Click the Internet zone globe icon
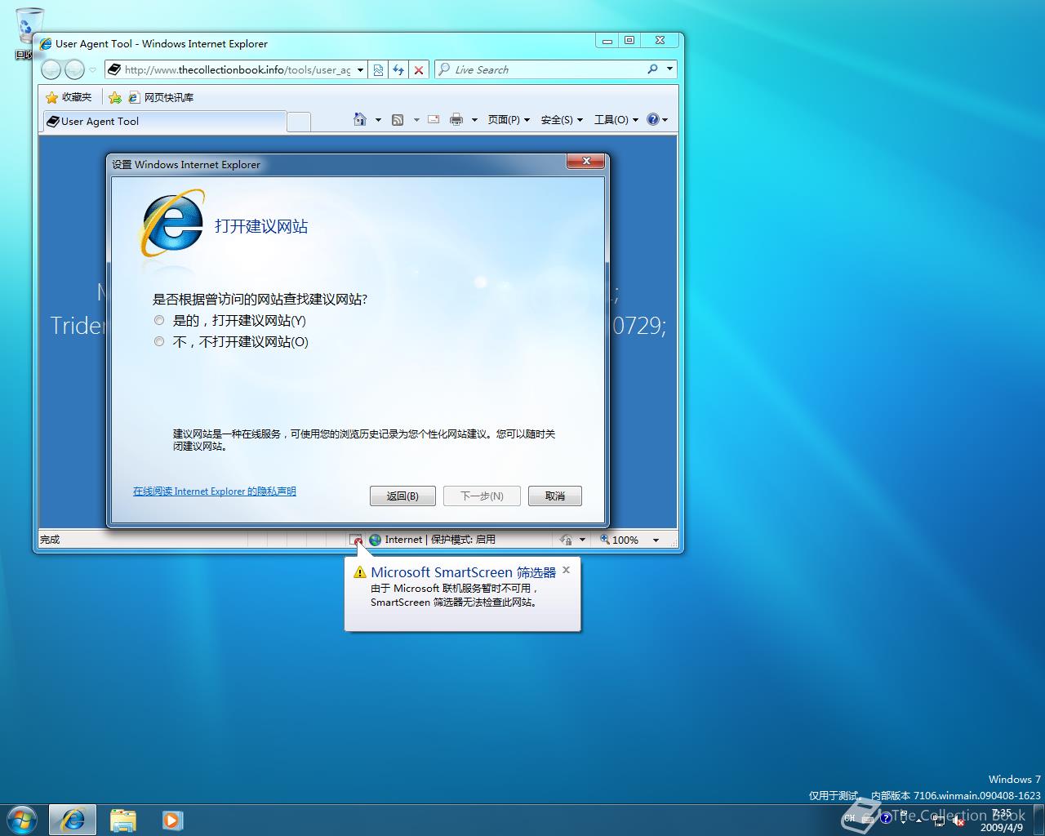 [x=375, y=540]
